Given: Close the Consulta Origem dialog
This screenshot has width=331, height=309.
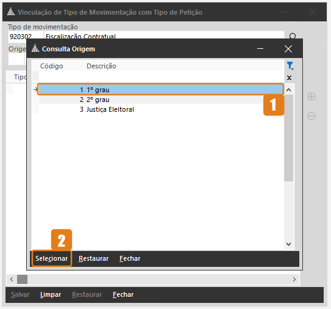Looking at the screenshot, I should click(x=288, y=49).
